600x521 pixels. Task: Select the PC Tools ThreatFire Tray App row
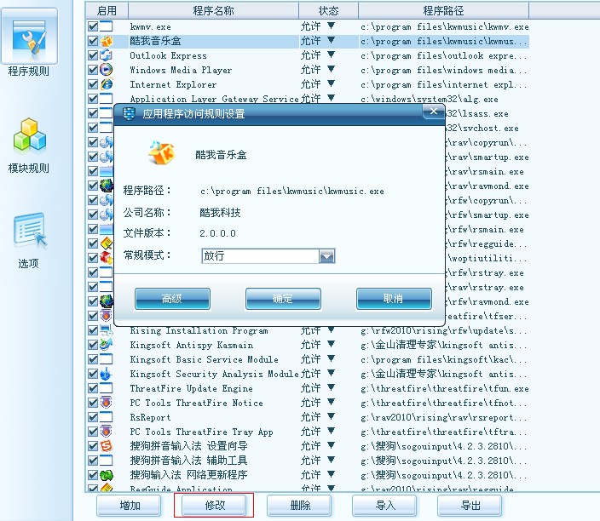[x=308, y=432]
